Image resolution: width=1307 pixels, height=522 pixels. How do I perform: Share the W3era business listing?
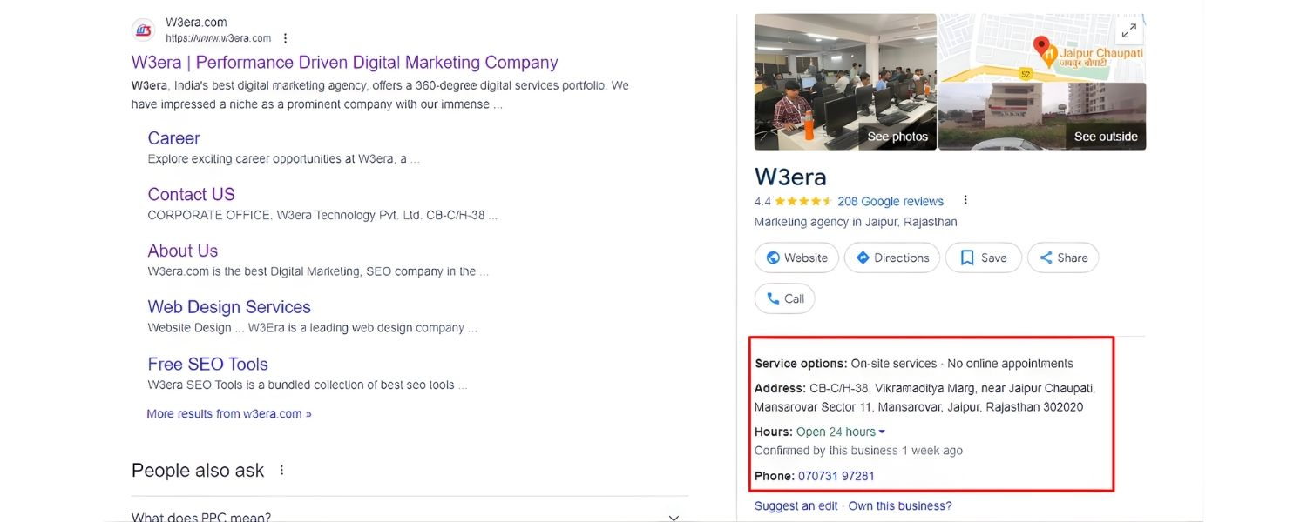click(x=1063, y=258)
